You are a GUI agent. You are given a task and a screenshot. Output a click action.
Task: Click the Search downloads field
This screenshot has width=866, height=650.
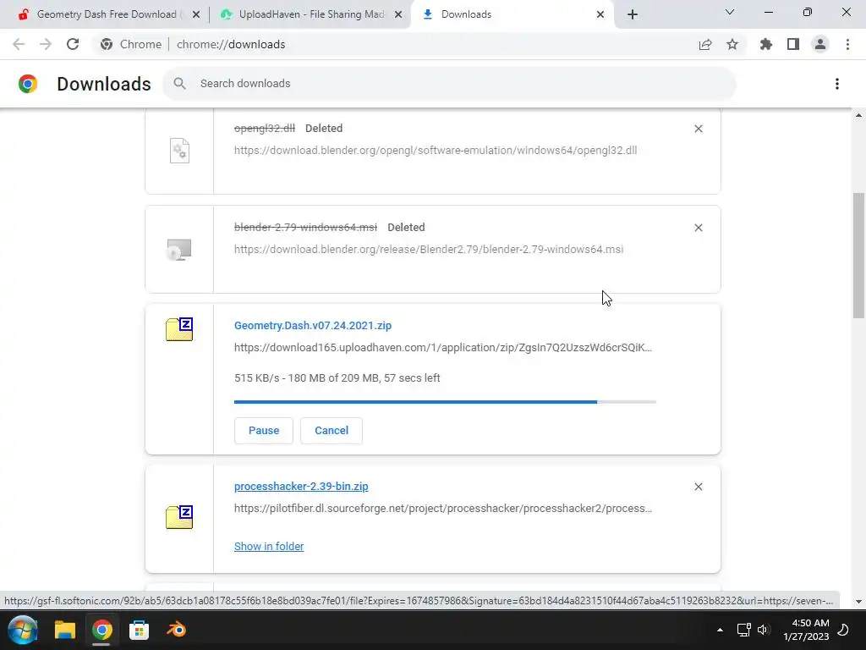[x=449, y=84]
